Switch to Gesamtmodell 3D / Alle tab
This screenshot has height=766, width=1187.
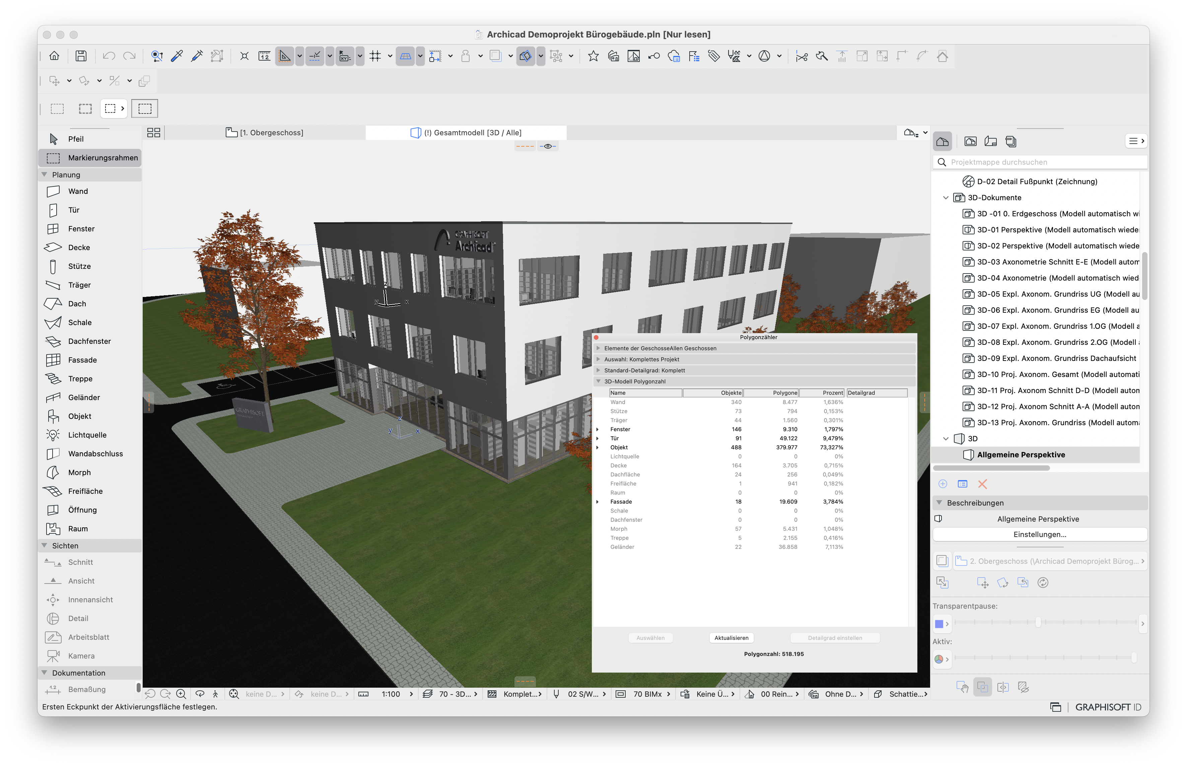point(466,132)
